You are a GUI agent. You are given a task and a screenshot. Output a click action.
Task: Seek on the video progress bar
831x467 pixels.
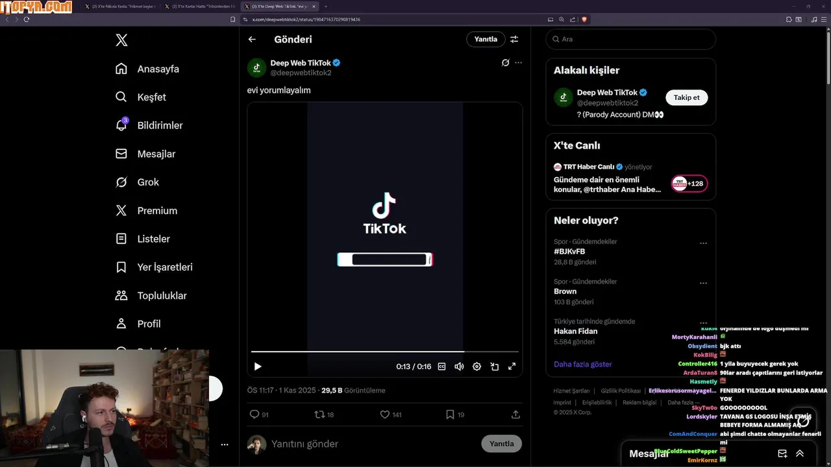[384, 352]
